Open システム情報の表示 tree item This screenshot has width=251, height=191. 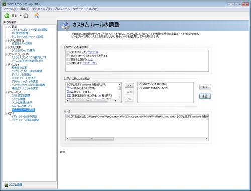pos(22,103)
